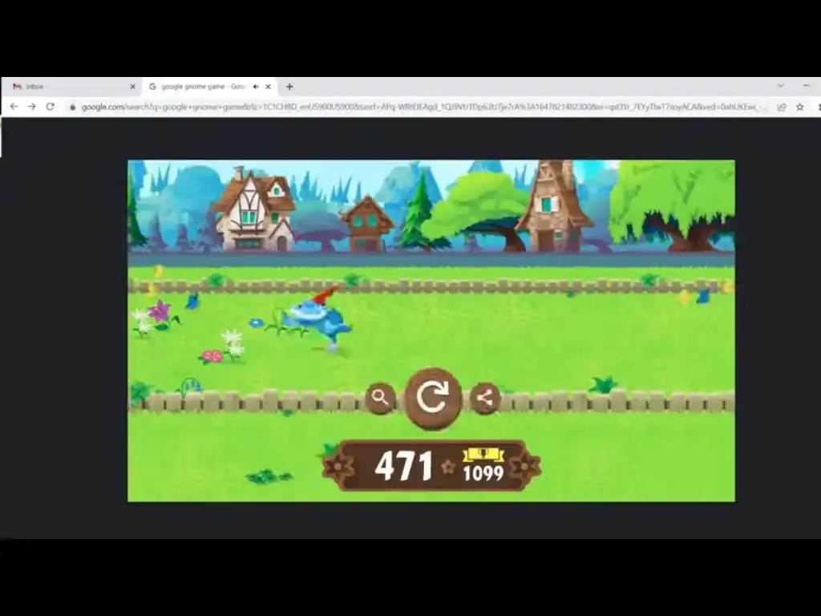This screenshot has height=616, width=821.
Task: Go back with the browser back arrow
Action: [14, 107]
